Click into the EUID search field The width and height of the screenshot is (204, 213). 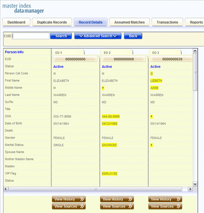pyautogui.click(x=31, y=36)
